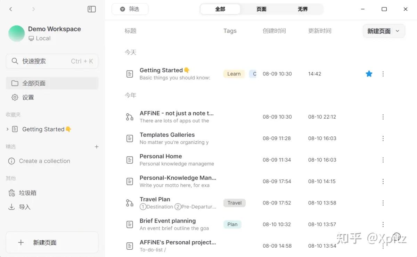Switch to the 无界 tab
Screen dimensions: 417x257
(x=302, y=9)
